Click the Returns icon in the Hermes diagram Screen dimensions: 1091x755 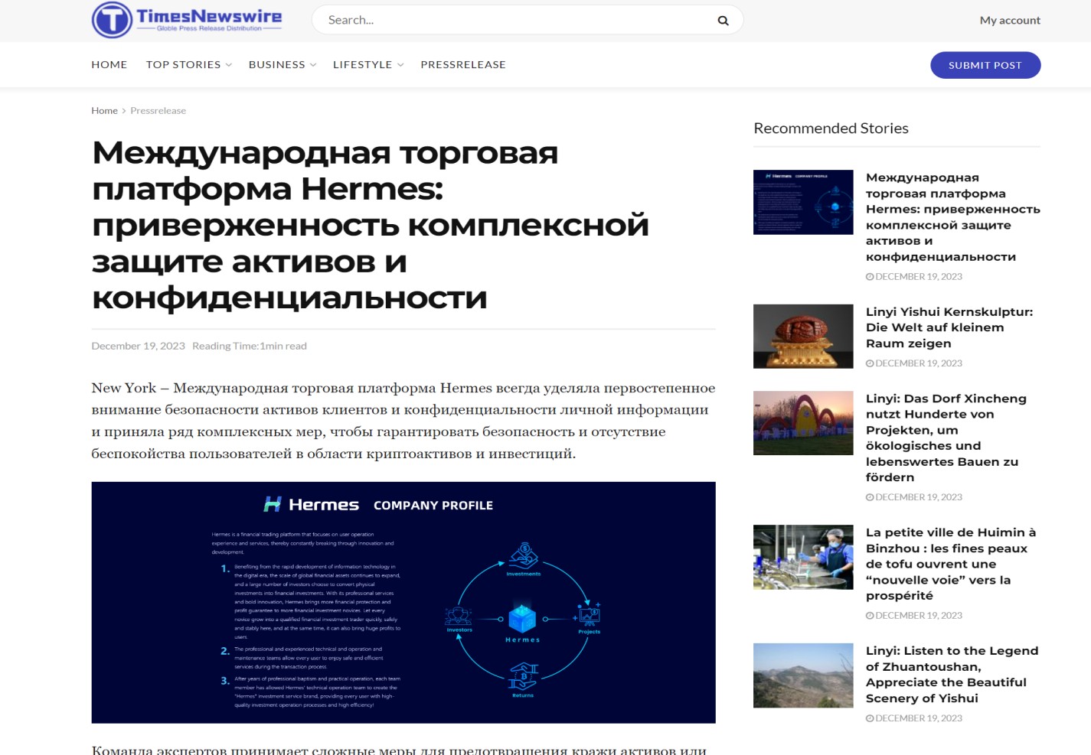tap(524, 677)
